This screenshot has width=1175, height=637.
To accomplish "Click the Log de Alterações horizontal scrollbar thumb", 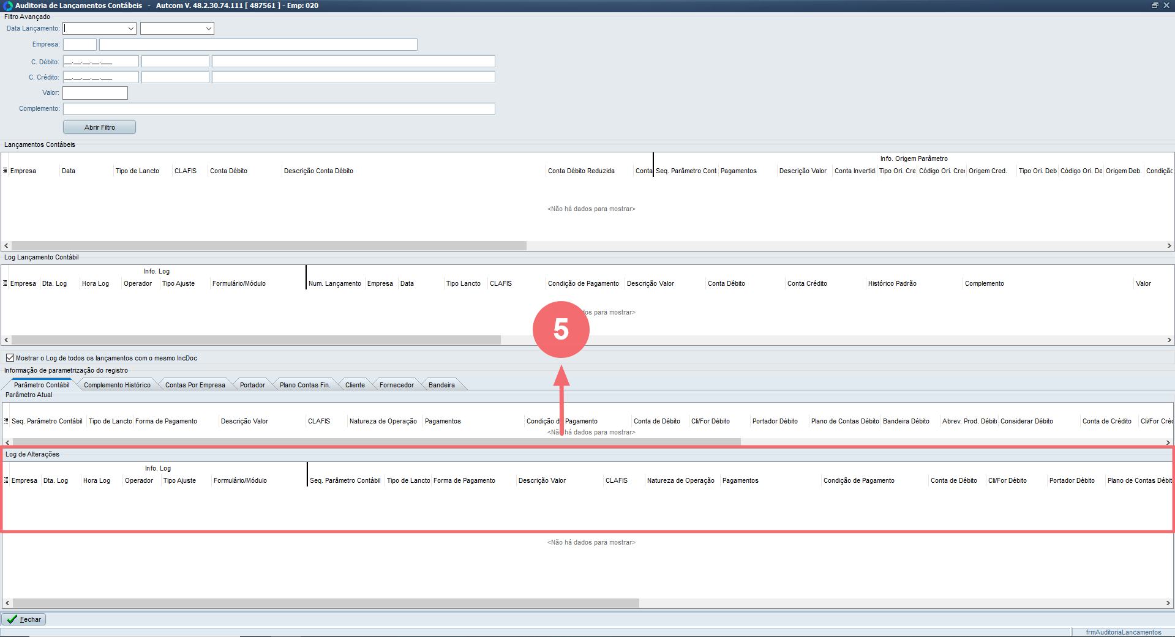I will click(326, 603).
